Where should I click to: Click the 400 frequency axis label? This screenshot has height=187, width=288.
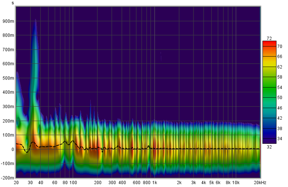tap(122, 183)
